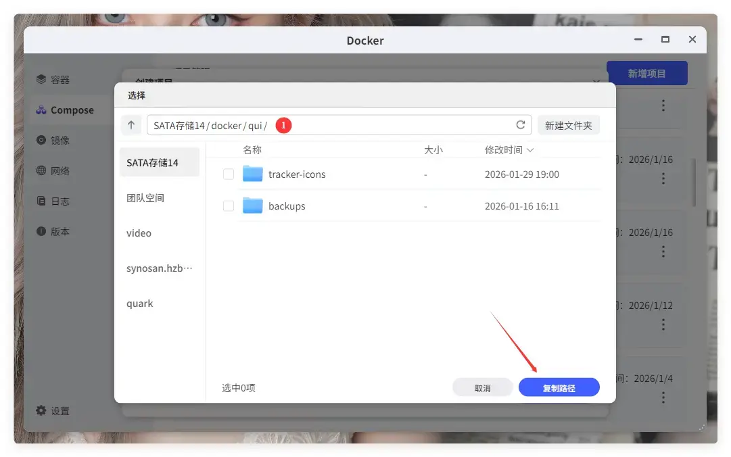Open the kebab menu next to the 2026/1/12 entry
731x457 pixels.
(x=663, y=324)
